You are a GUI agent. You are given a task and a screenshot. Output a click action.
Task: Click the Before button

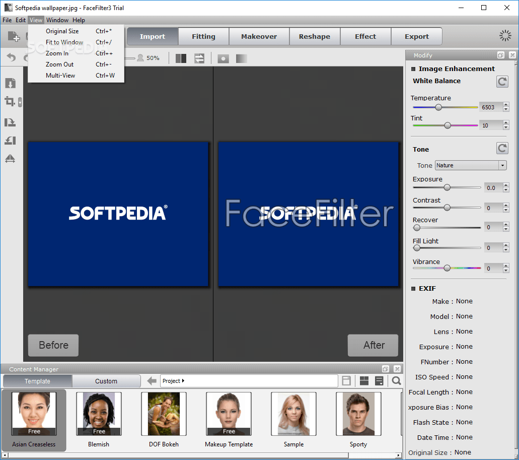coord(53,345)
